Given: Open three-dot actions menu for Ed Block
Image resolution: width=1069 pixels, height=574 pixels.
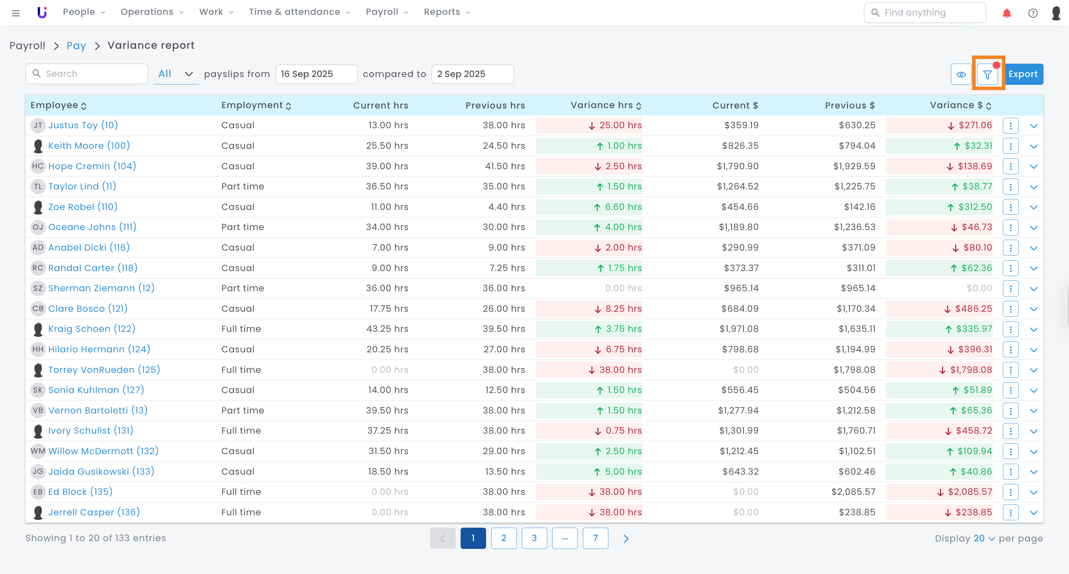Looking at the screenshot, I should 1010,492.
